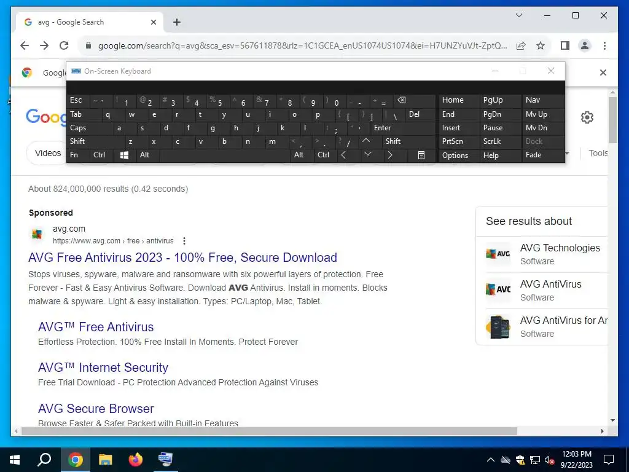This screenshot has width=629, height=472.
Task: Launch Firefox from the taskbar
Action: (136, 460)
